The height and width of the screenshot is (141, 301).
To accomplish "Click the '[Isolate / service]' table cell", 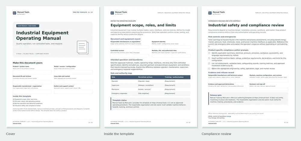I will pos(144,89).
